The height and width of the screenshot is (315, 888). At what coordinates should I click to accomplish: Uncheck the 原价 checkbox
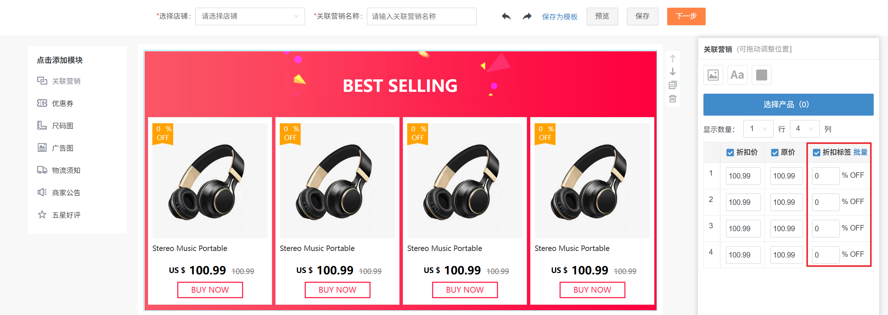click(774, 153)
